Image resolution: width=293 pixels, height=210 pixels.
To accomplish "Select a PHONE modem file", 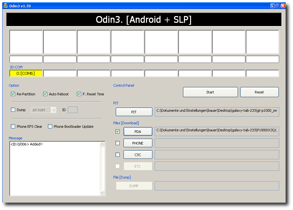I will 138,143.
